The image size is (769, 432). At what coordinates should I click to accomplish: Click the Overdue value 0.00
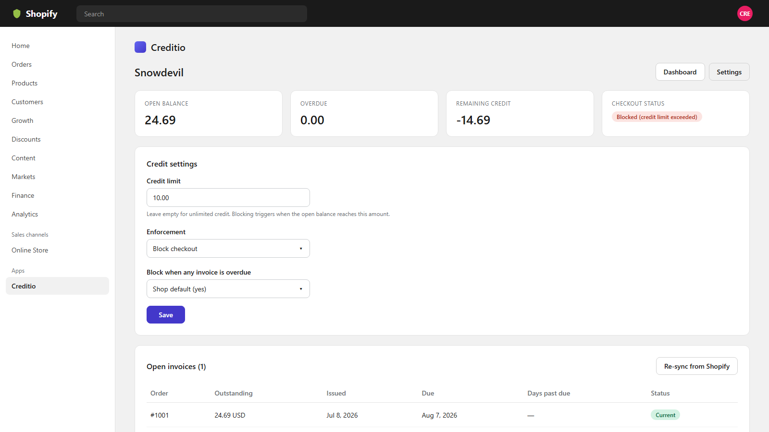(312, 120)
